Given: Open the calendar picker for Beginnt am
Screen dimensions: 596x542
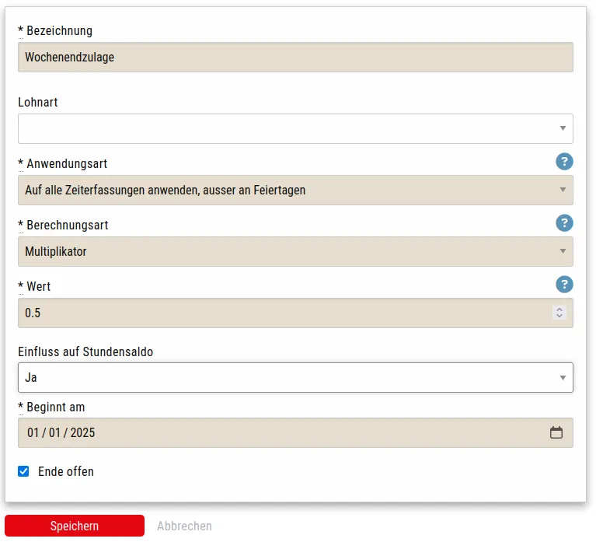Looking at the screenshot, I should coord(556,432).
